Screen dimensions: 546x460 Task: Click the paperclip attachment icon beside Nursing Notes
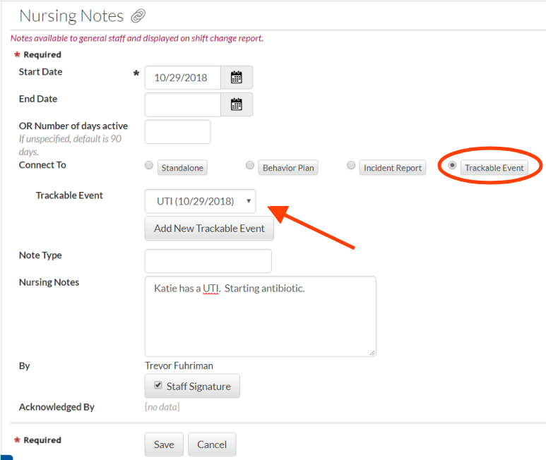[x=138, y=16]
